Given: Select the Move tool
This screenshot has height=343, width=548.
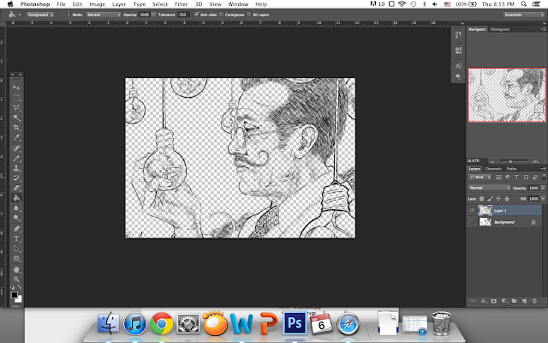Looking at the screenshot, I should [x=16, y=87].
